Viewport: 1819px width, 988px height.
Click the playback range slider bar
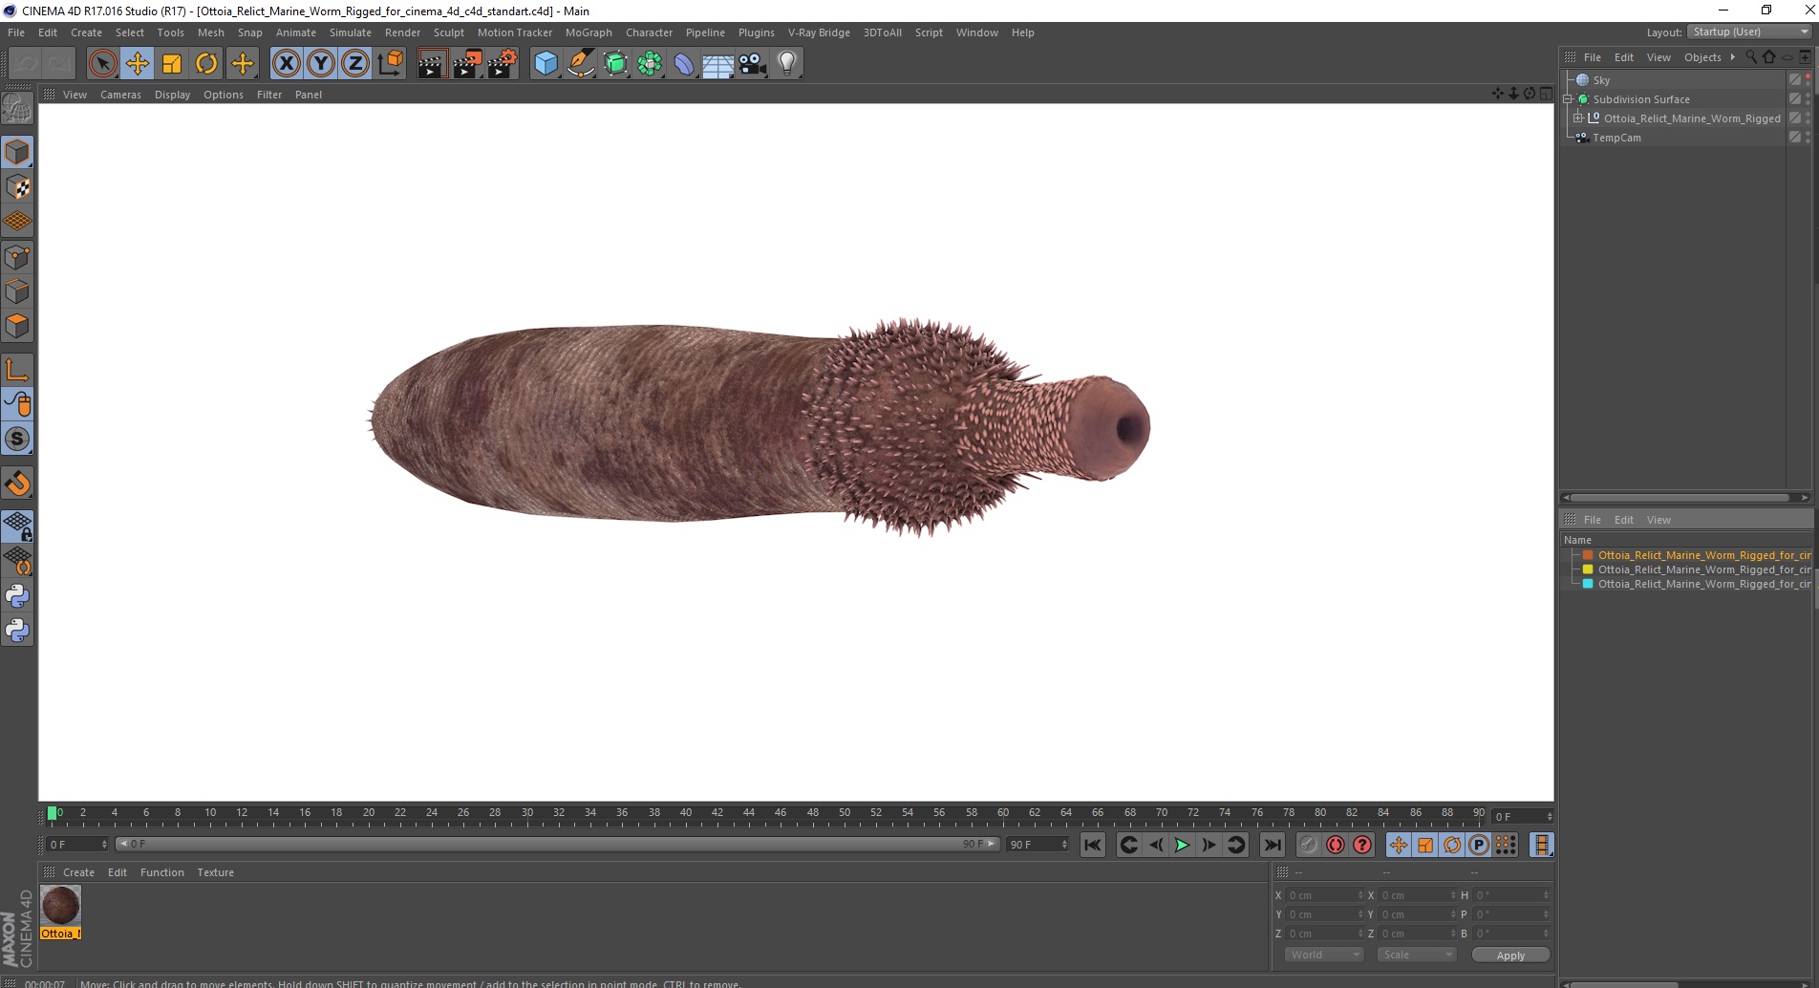coord(558,845)
